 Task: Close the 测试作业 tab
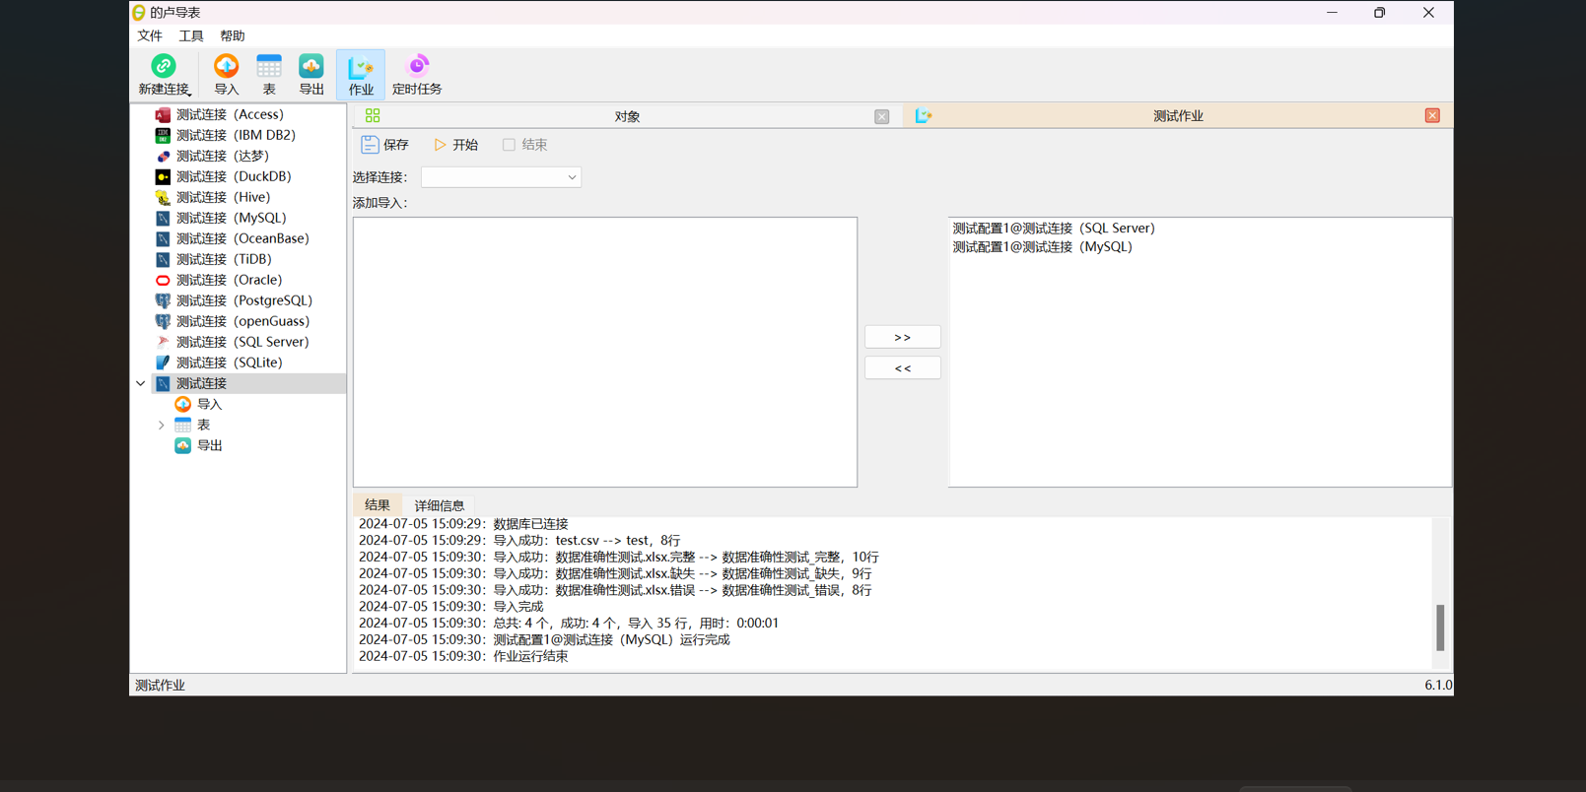point(1432,115)
